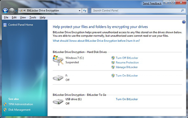This screenshot has width=188, height=118.
Task: Click shield icon next to F: Turn On BitLocker
Action: click(x=113, y=76)
